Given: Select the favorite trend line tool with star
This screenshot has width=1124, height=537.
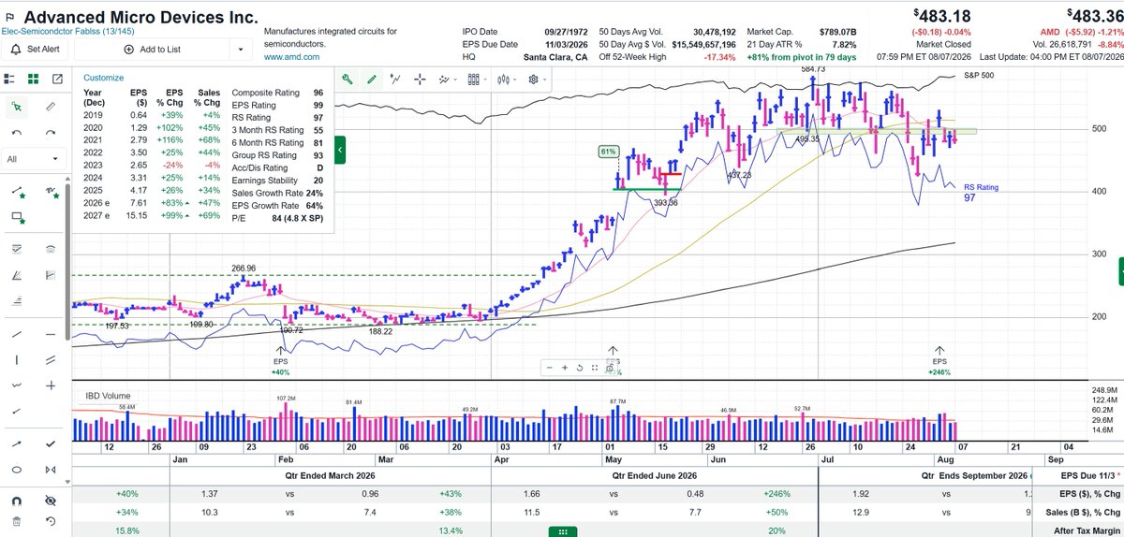Looking at the screenshot, I should (x=18, y=191).
